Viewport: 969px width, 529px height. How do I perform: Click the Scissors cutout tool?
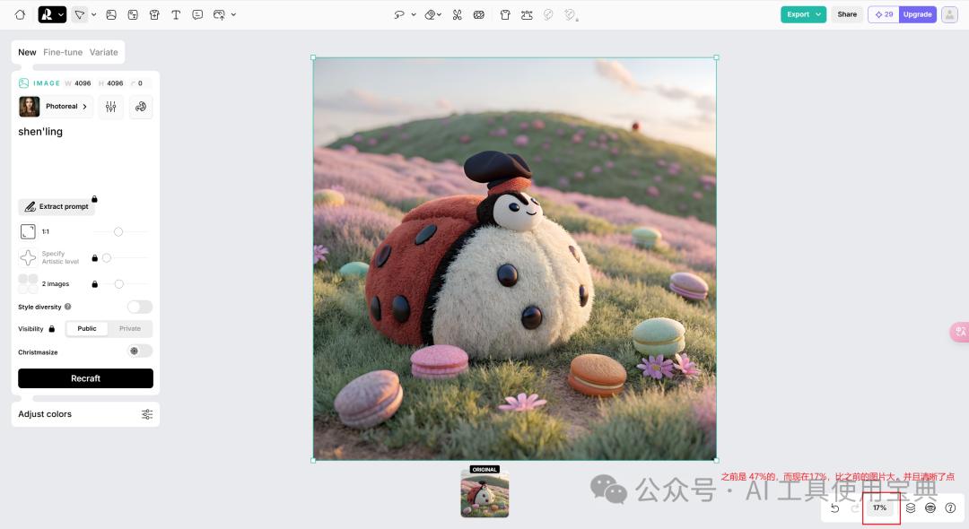(x=458, y=14)
